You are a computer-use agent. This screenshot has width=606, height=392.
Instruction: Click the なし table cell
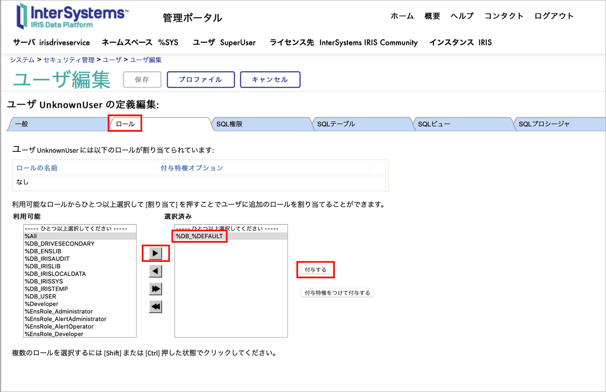pos(23,182)
